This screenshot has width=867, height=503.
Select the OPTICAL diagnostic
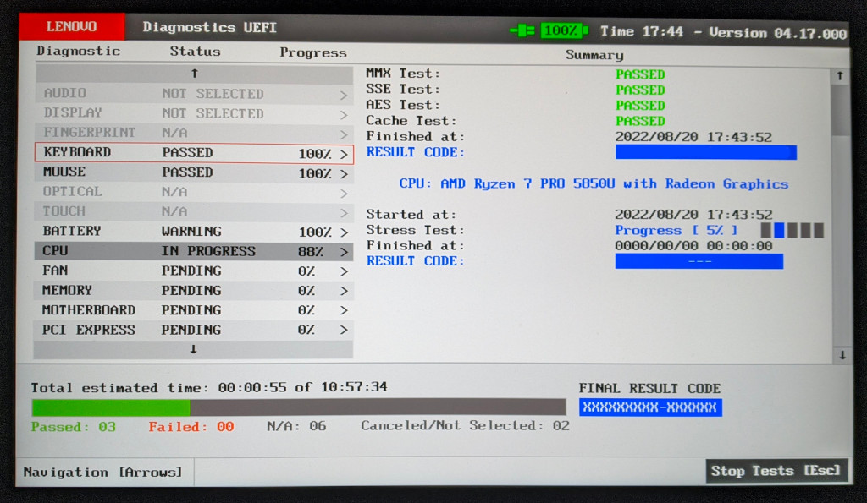194,192
